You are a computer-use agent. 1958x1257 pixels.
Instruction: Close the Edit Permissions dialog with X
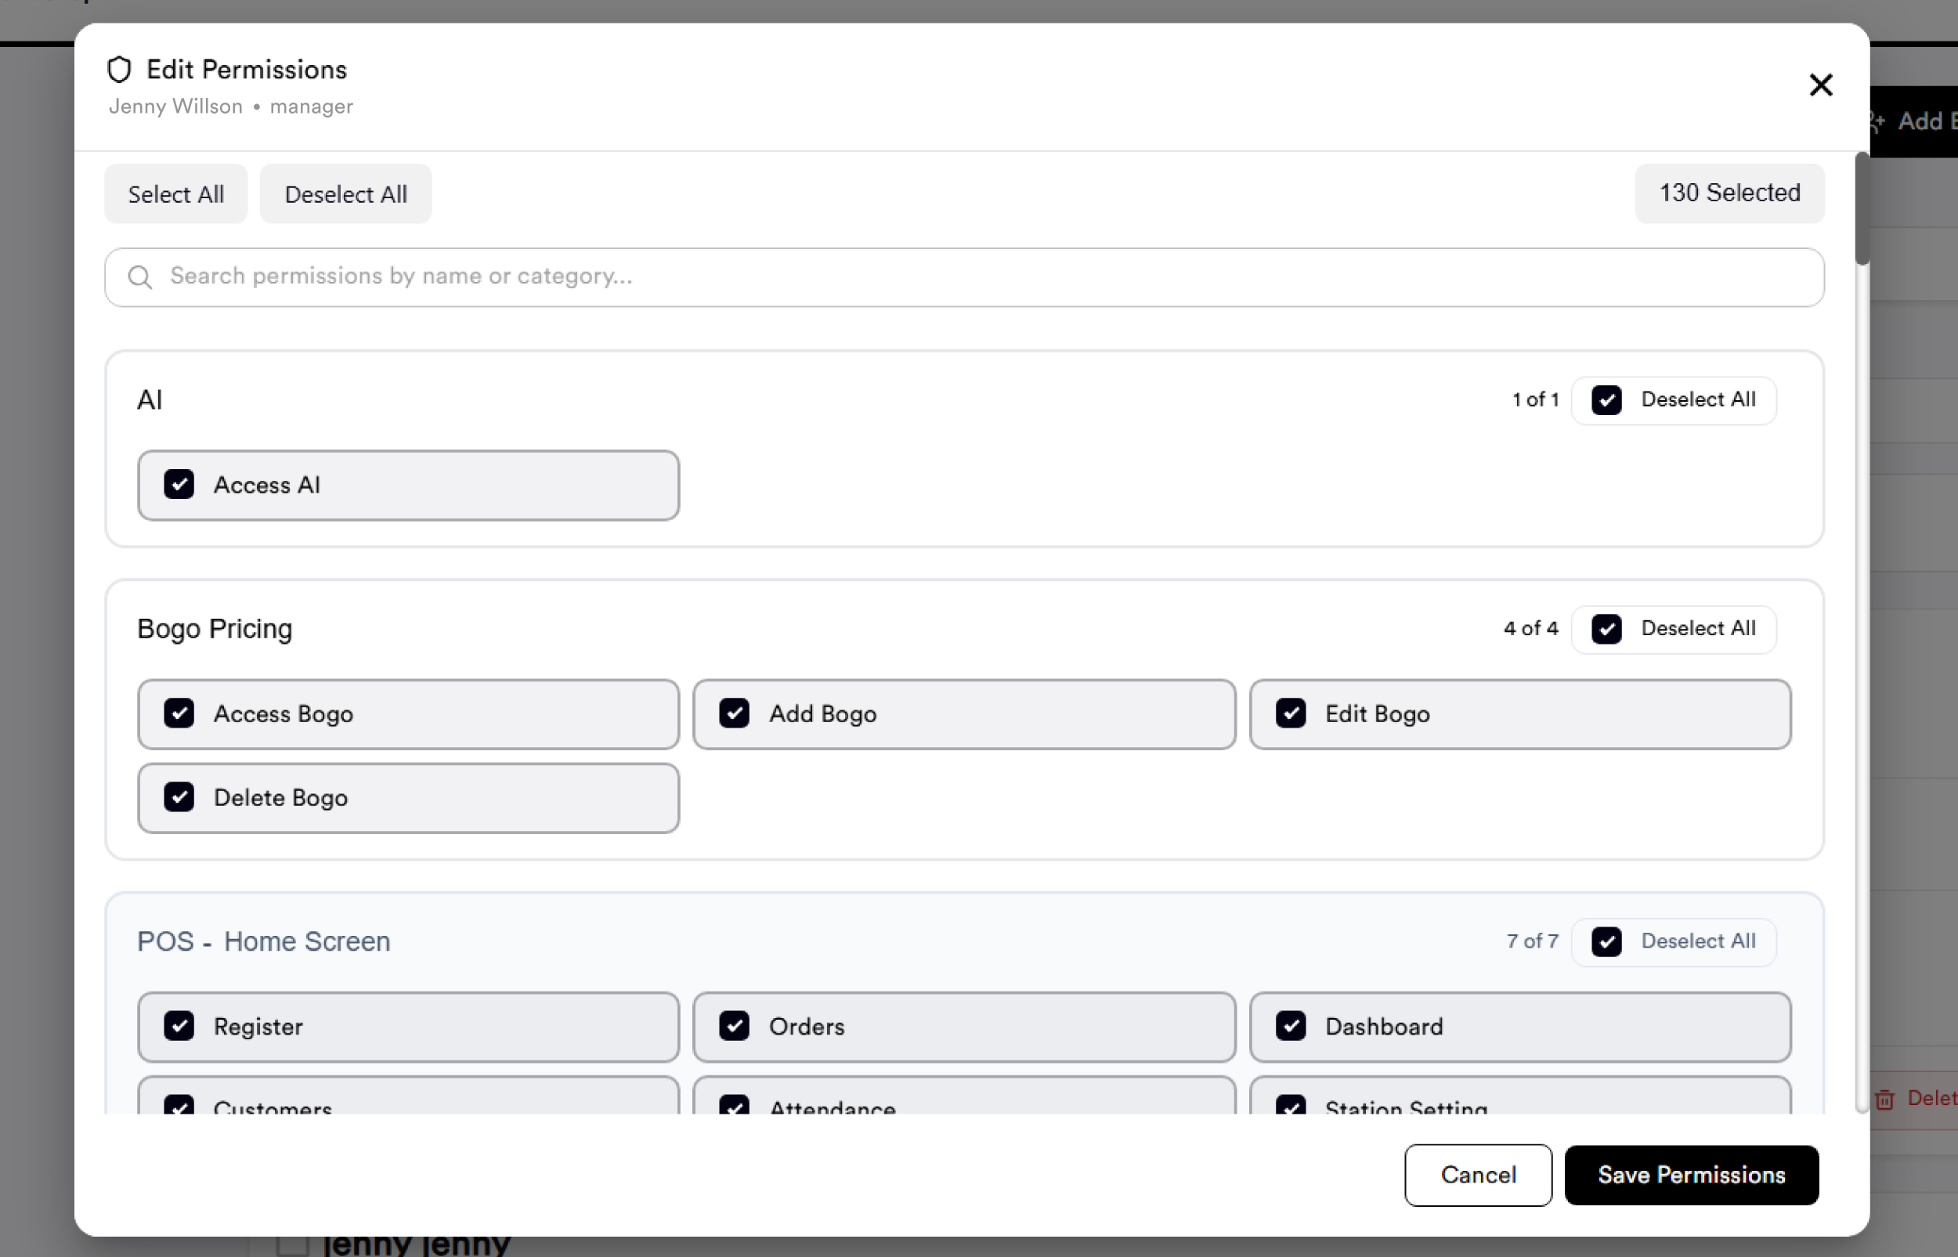pos(1820,85)
